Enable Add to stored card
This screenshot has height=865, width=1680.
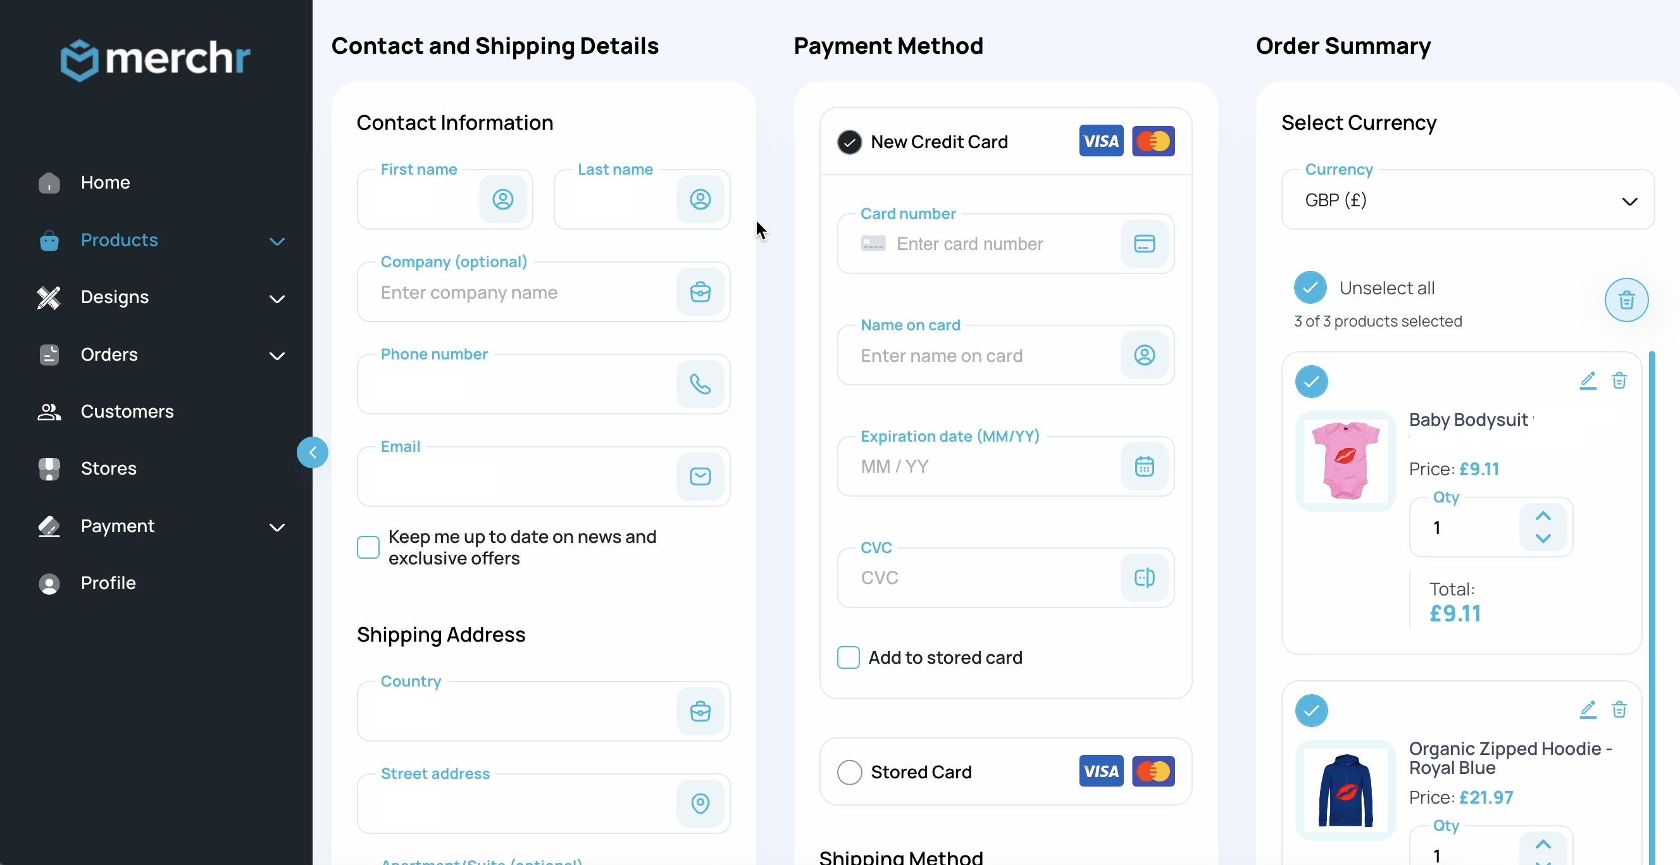[x=848, y=657]
